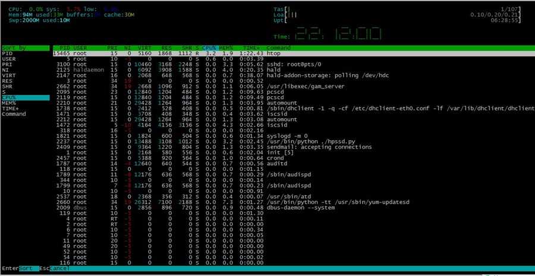This screenshot has width=535, height=276.
Task: Select the /usr/sbin/atd process
Action: pos(294,196)
